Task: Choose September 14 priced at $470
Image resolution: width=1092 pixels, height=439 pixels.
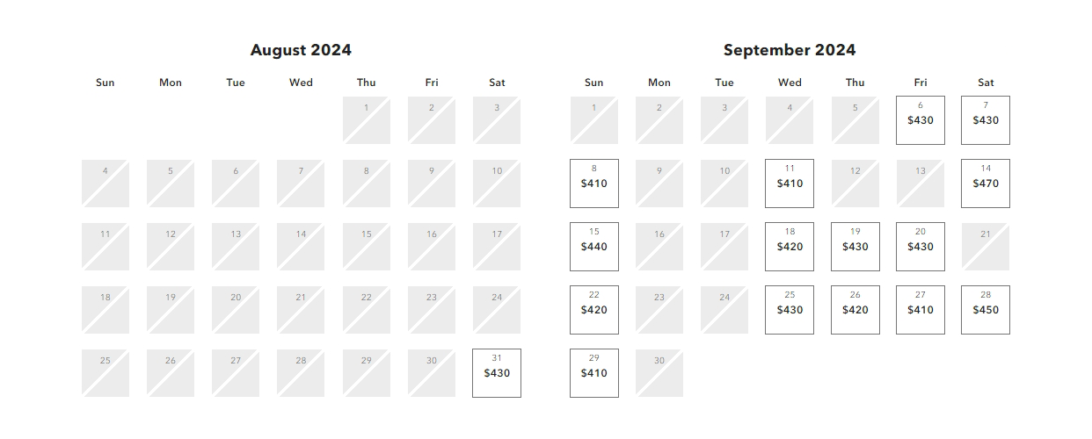Action: click(x=986, y=184)
